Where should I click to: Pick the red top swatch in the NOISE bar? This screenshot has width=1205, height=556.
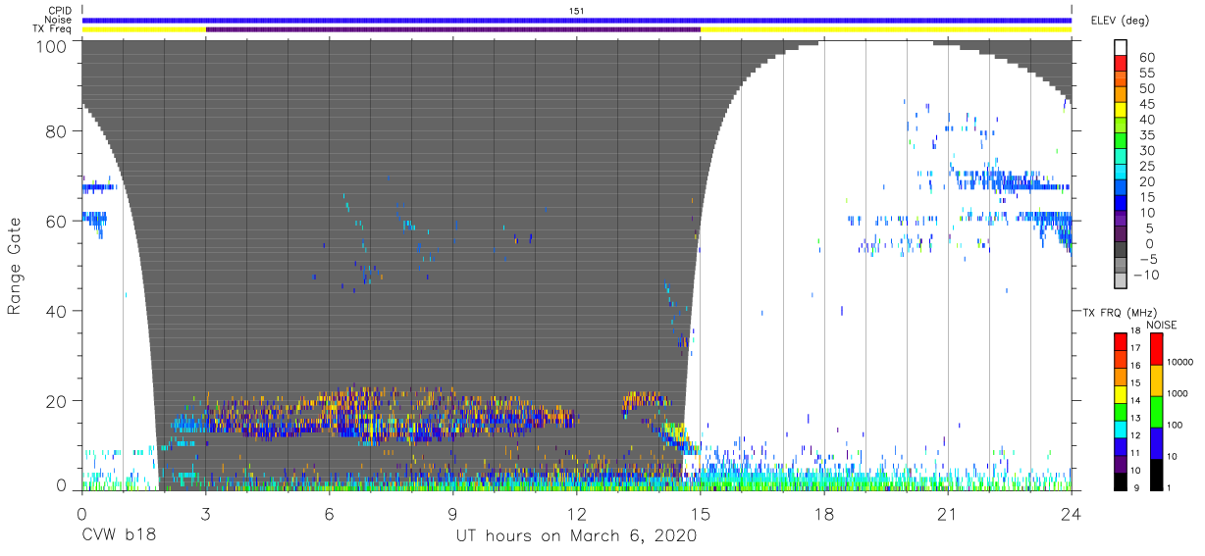pos(1156,349)
